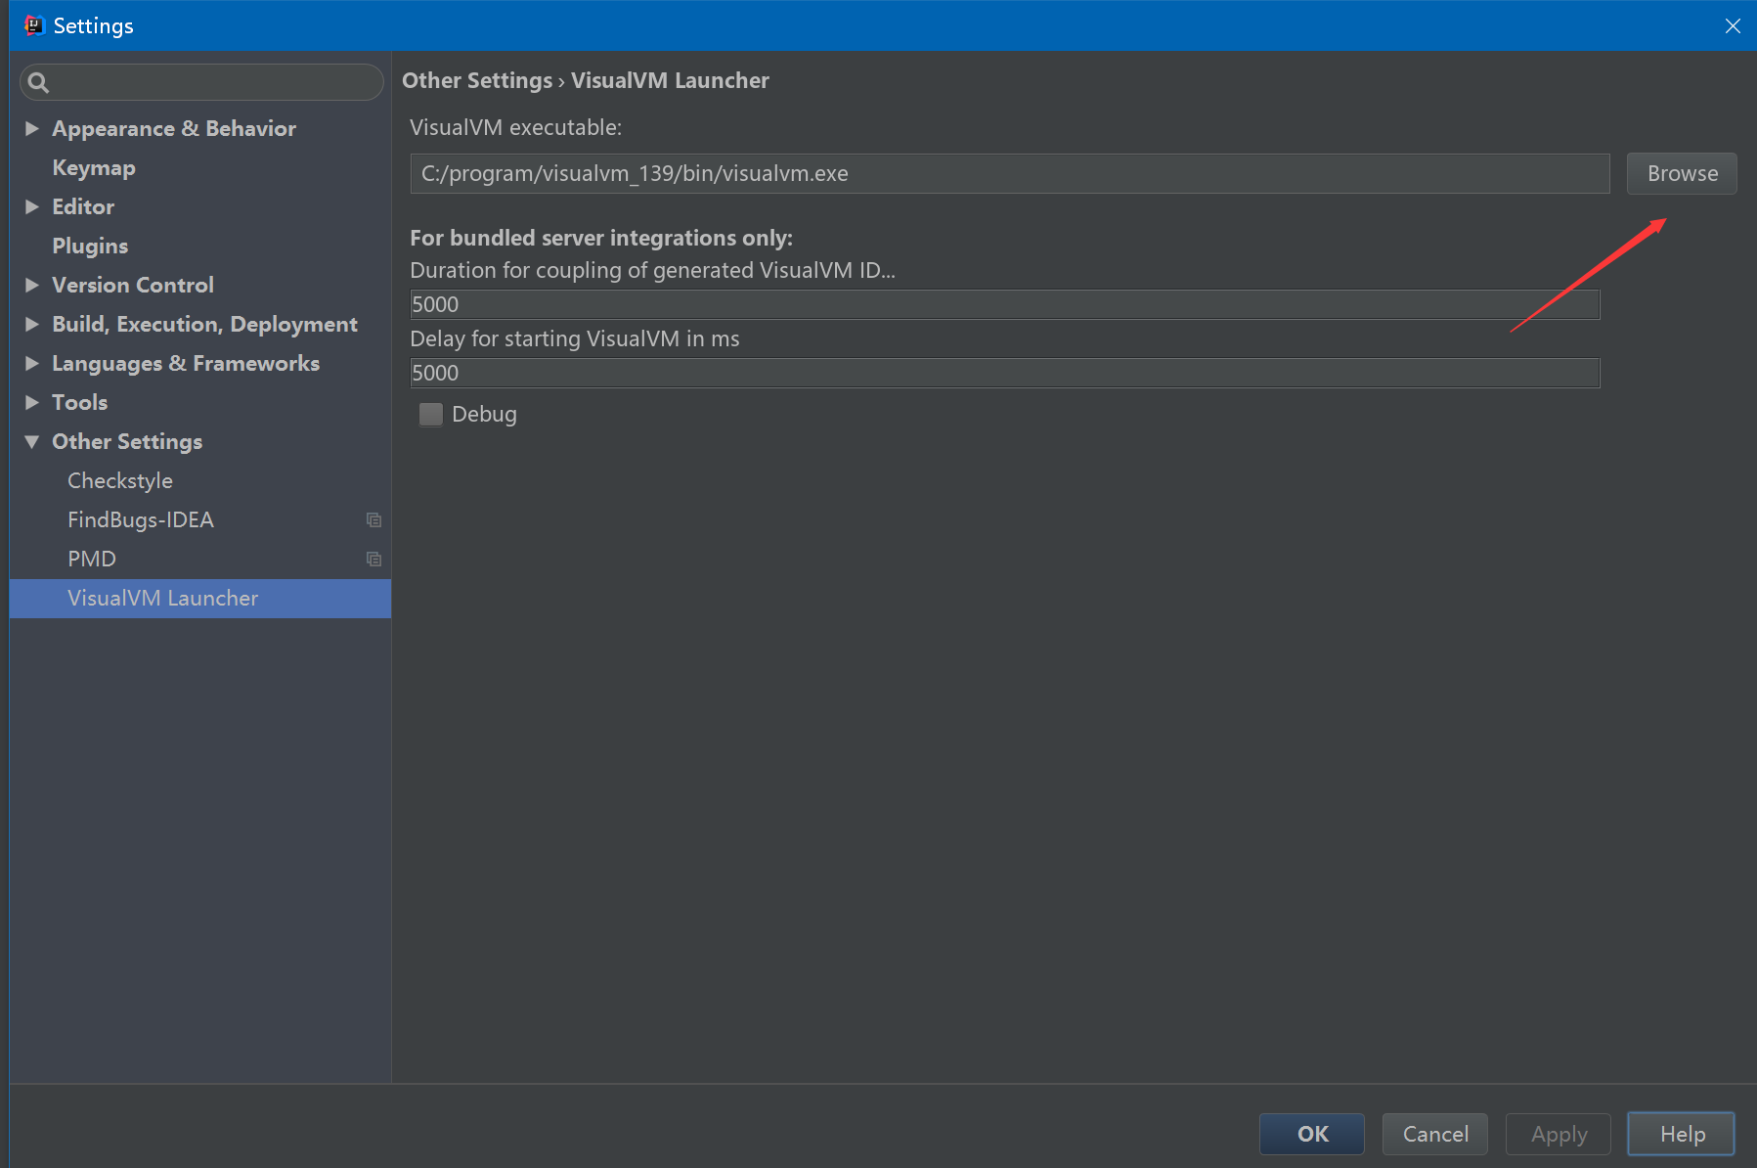Image resolution: width=1757 pixels, height=1168 pixels.
Task: Open the Keymap settings page
Action: tap(94, 167)
